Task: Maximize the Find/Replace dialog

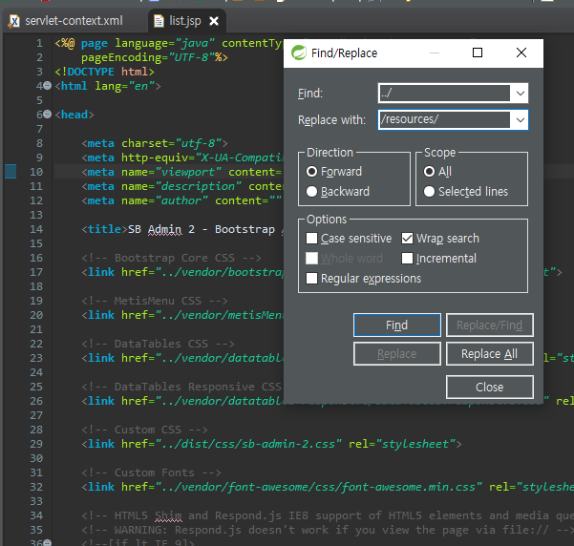Action: [x=478, y=52]
